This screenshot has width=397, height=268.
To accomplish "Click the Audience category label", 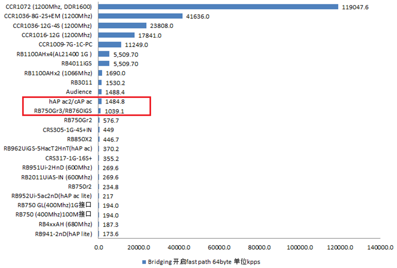I will coord(79,92).
